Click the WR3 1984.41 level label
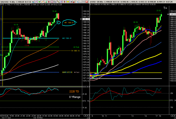 tap(67, 38)
